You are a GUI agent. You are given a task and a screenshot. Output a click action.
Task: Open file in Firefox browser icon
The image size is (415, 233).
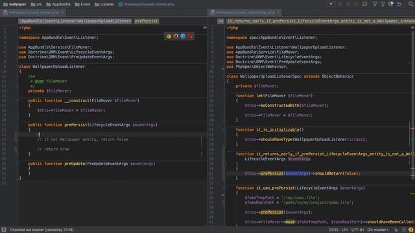point(176,36)
